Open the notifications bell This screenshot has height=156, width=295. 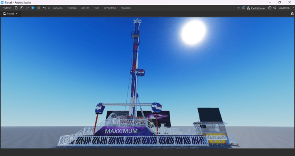tap(243, 8)
